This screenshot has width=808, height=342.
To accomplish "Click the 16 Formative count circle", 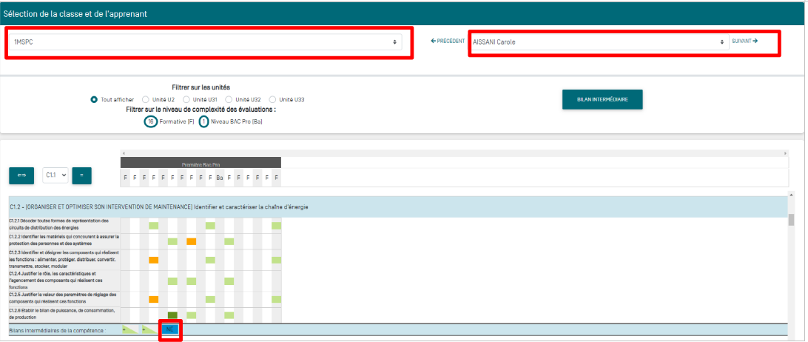I will [x=151, y=121].
